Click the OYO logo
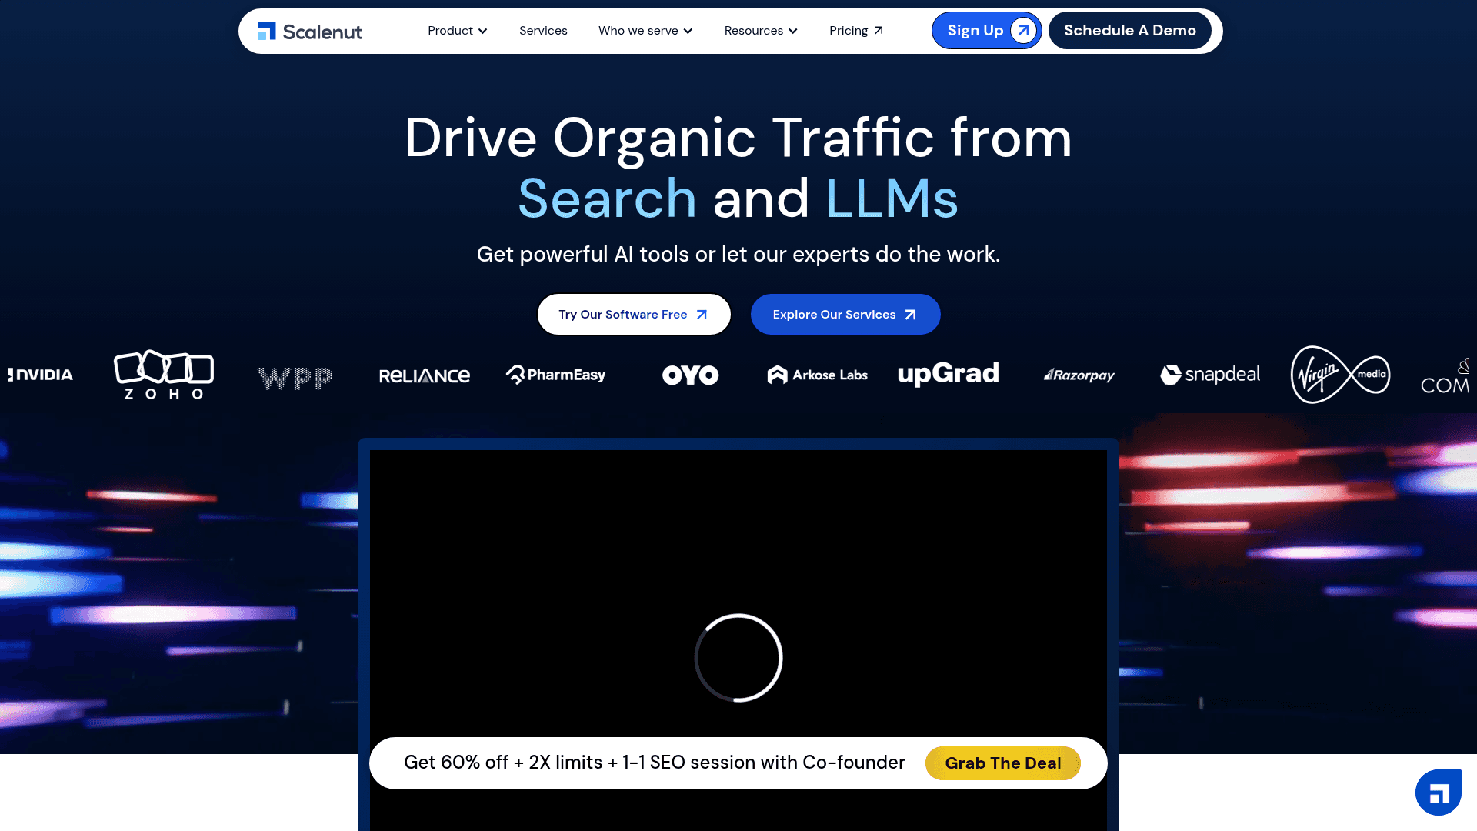The height and width of the screenshot is (831, 1477). (x=690, y=375)
